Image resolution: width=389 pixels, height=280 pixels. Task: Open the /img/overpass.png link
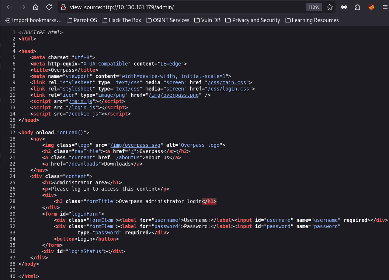[x=174, y=95]
